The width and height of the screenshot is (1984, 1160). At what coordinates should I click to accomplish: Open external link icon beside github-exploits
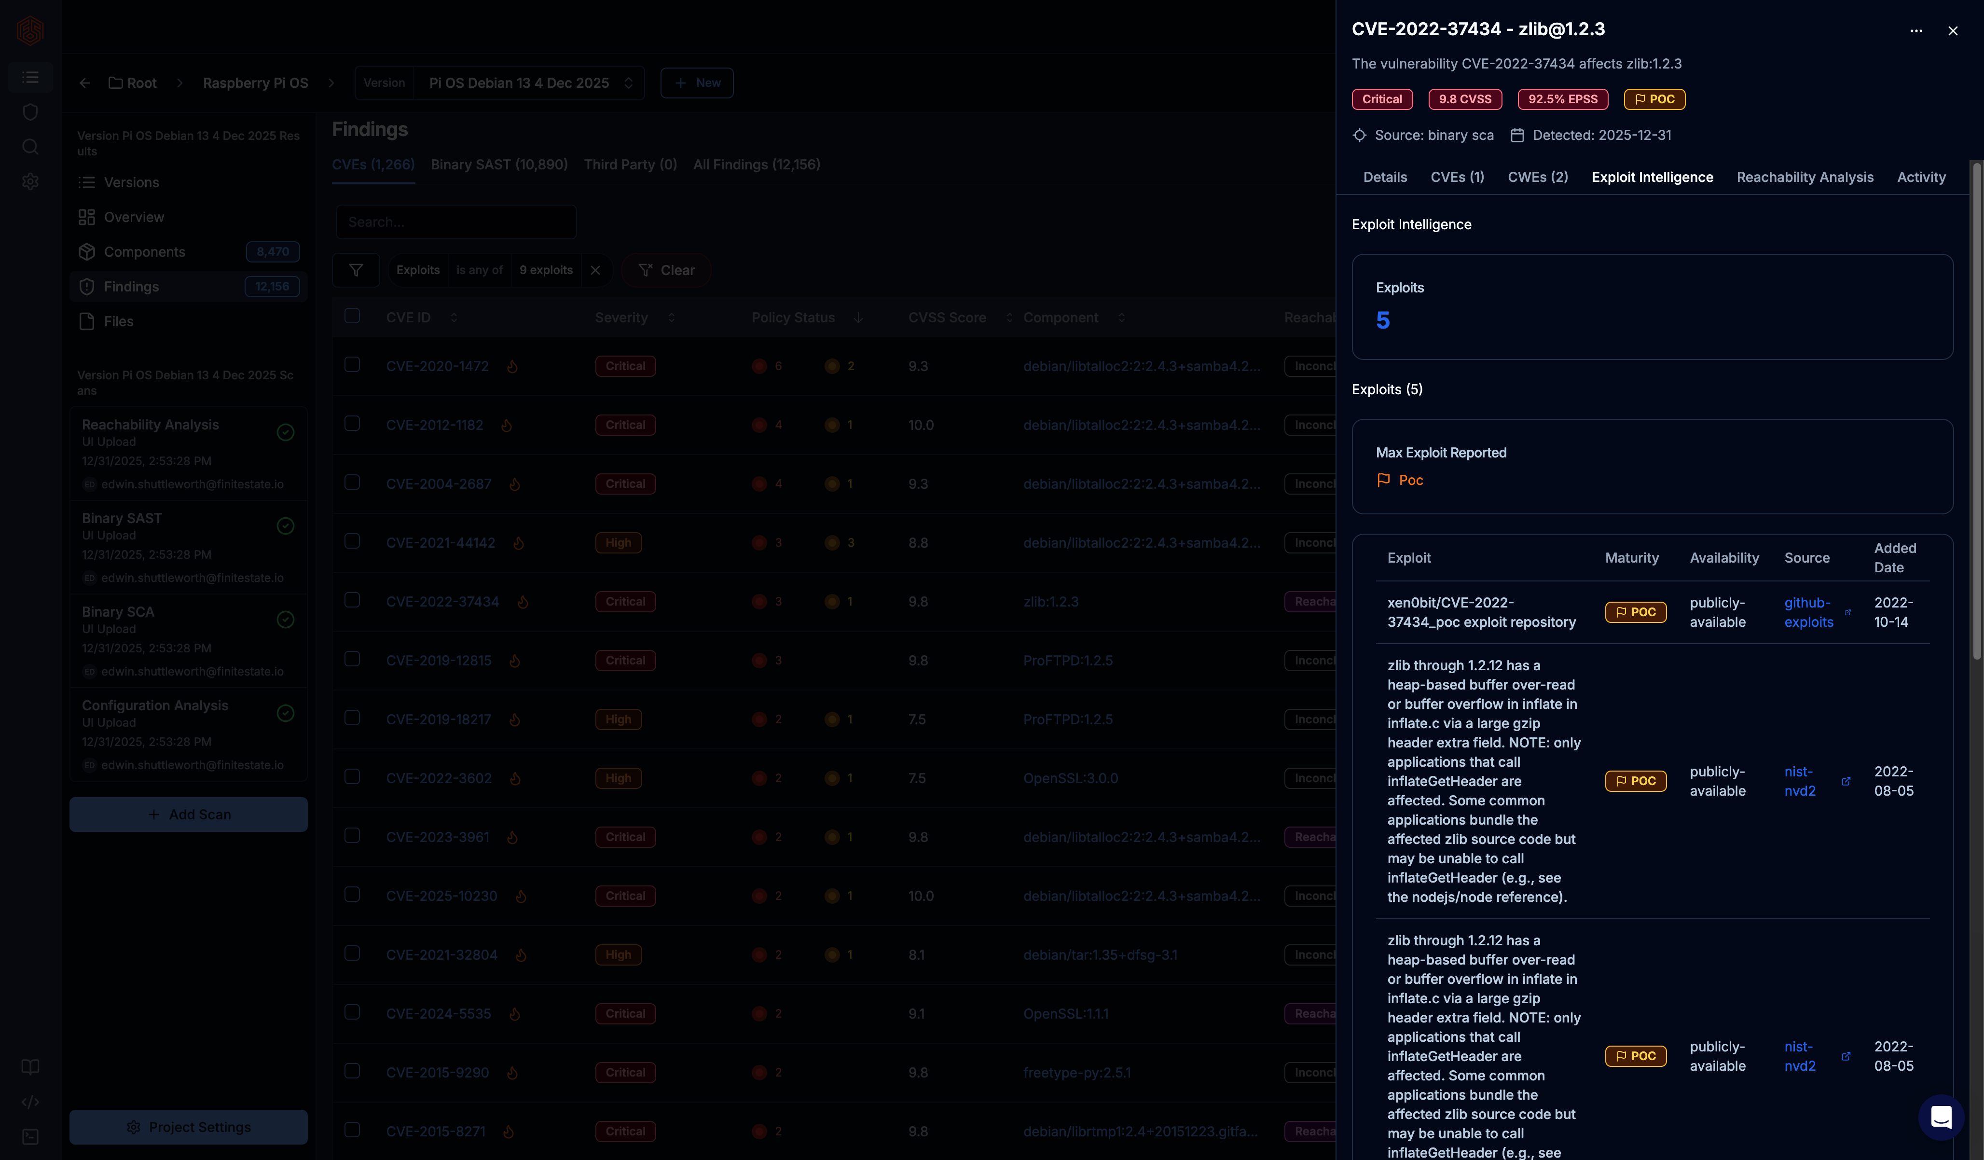coord(1847,613)
